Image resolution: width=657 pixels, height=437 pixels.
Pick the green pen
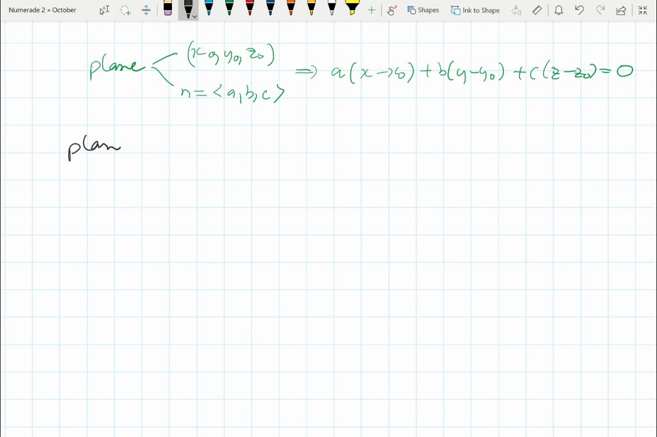tap(228, 10)
